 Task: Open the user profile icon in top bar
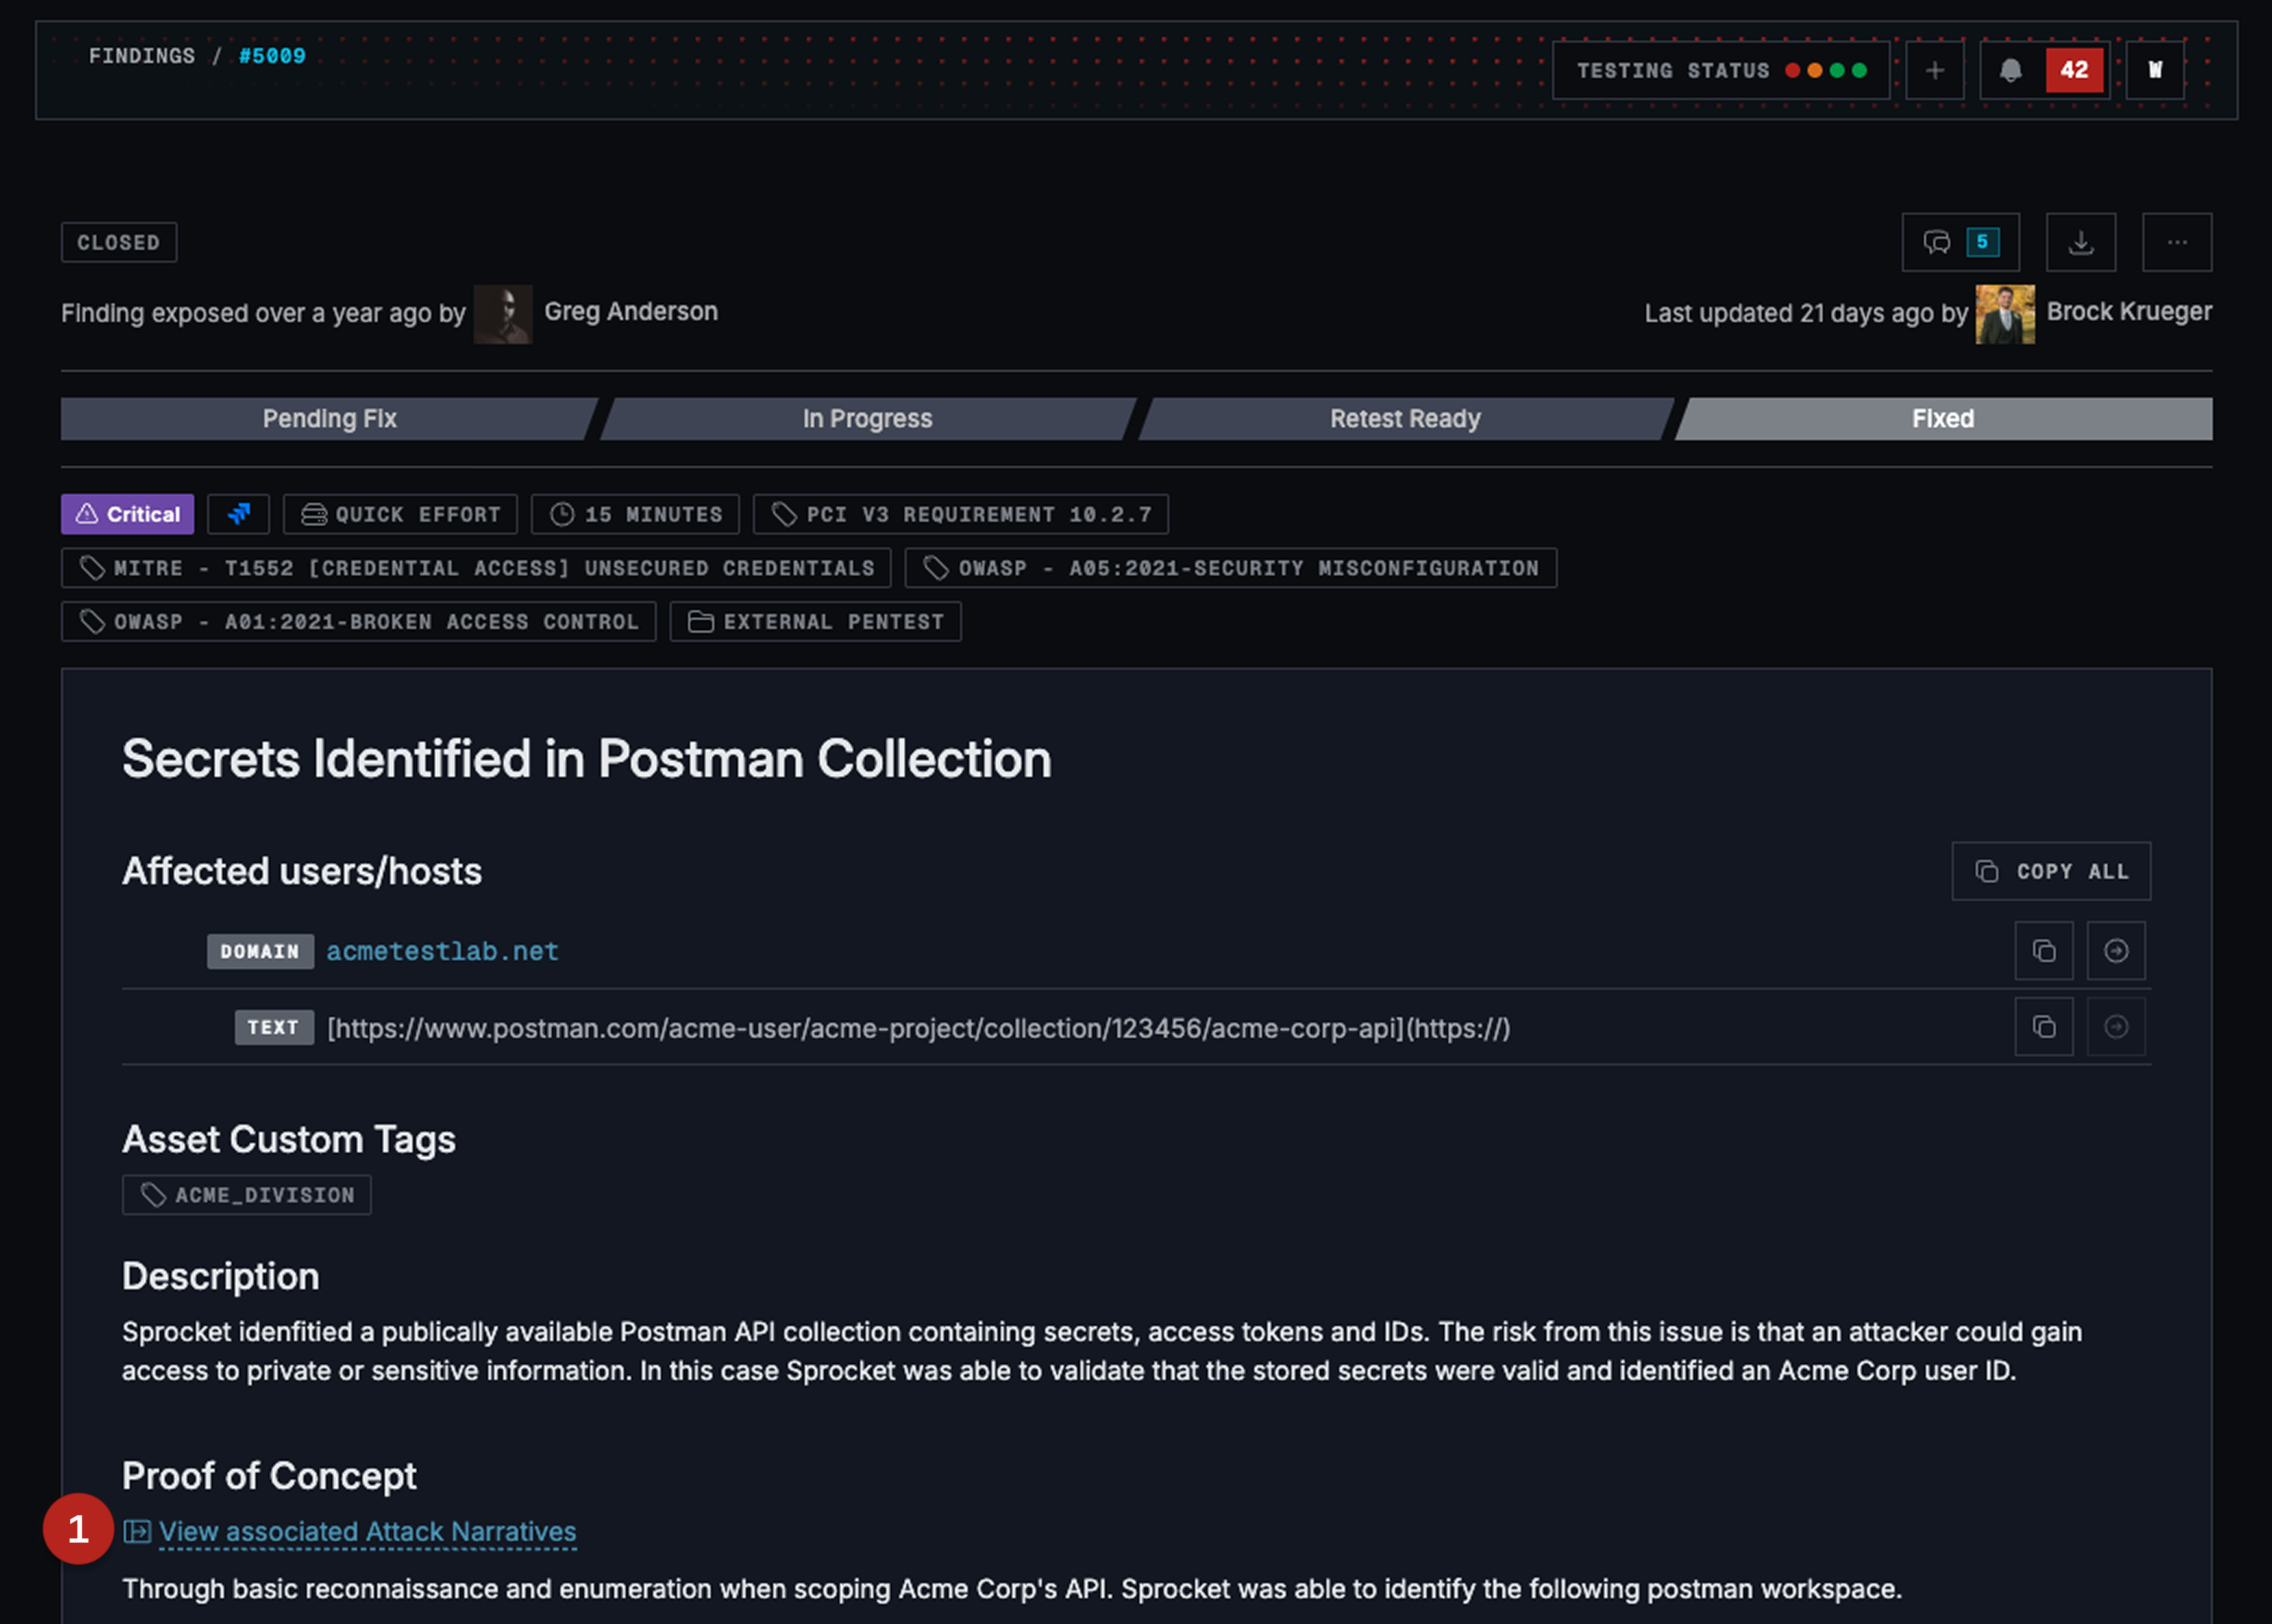tap(2155, 70)
